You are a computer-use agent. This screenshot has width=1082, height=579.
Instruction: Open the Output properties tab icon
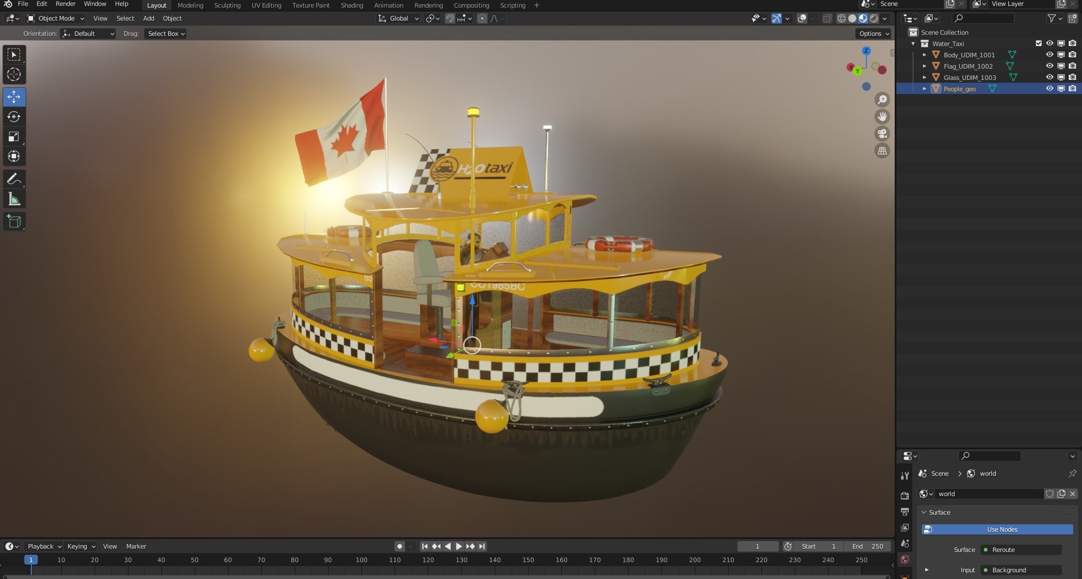point(905,511)
